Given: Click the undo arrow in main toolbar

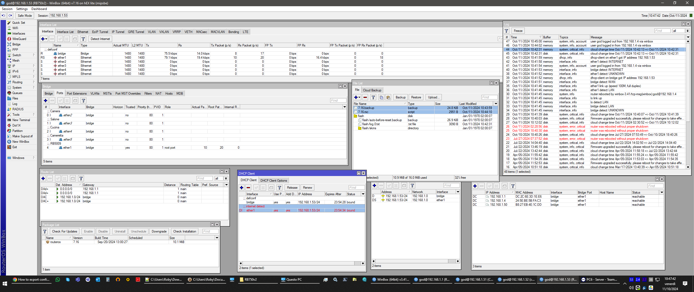Looking at the screenshot, I should pyautogui.click(x=3, y=15).
